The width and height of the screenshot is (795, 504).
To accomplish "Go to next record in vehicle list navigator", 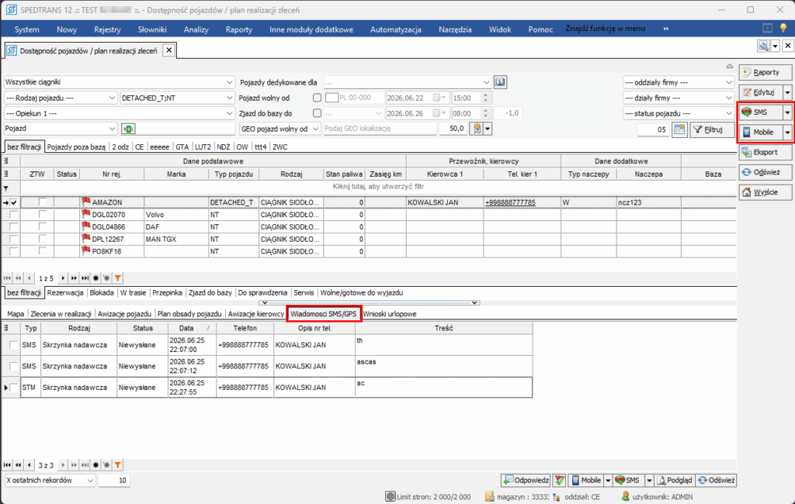I will point(63,278).
